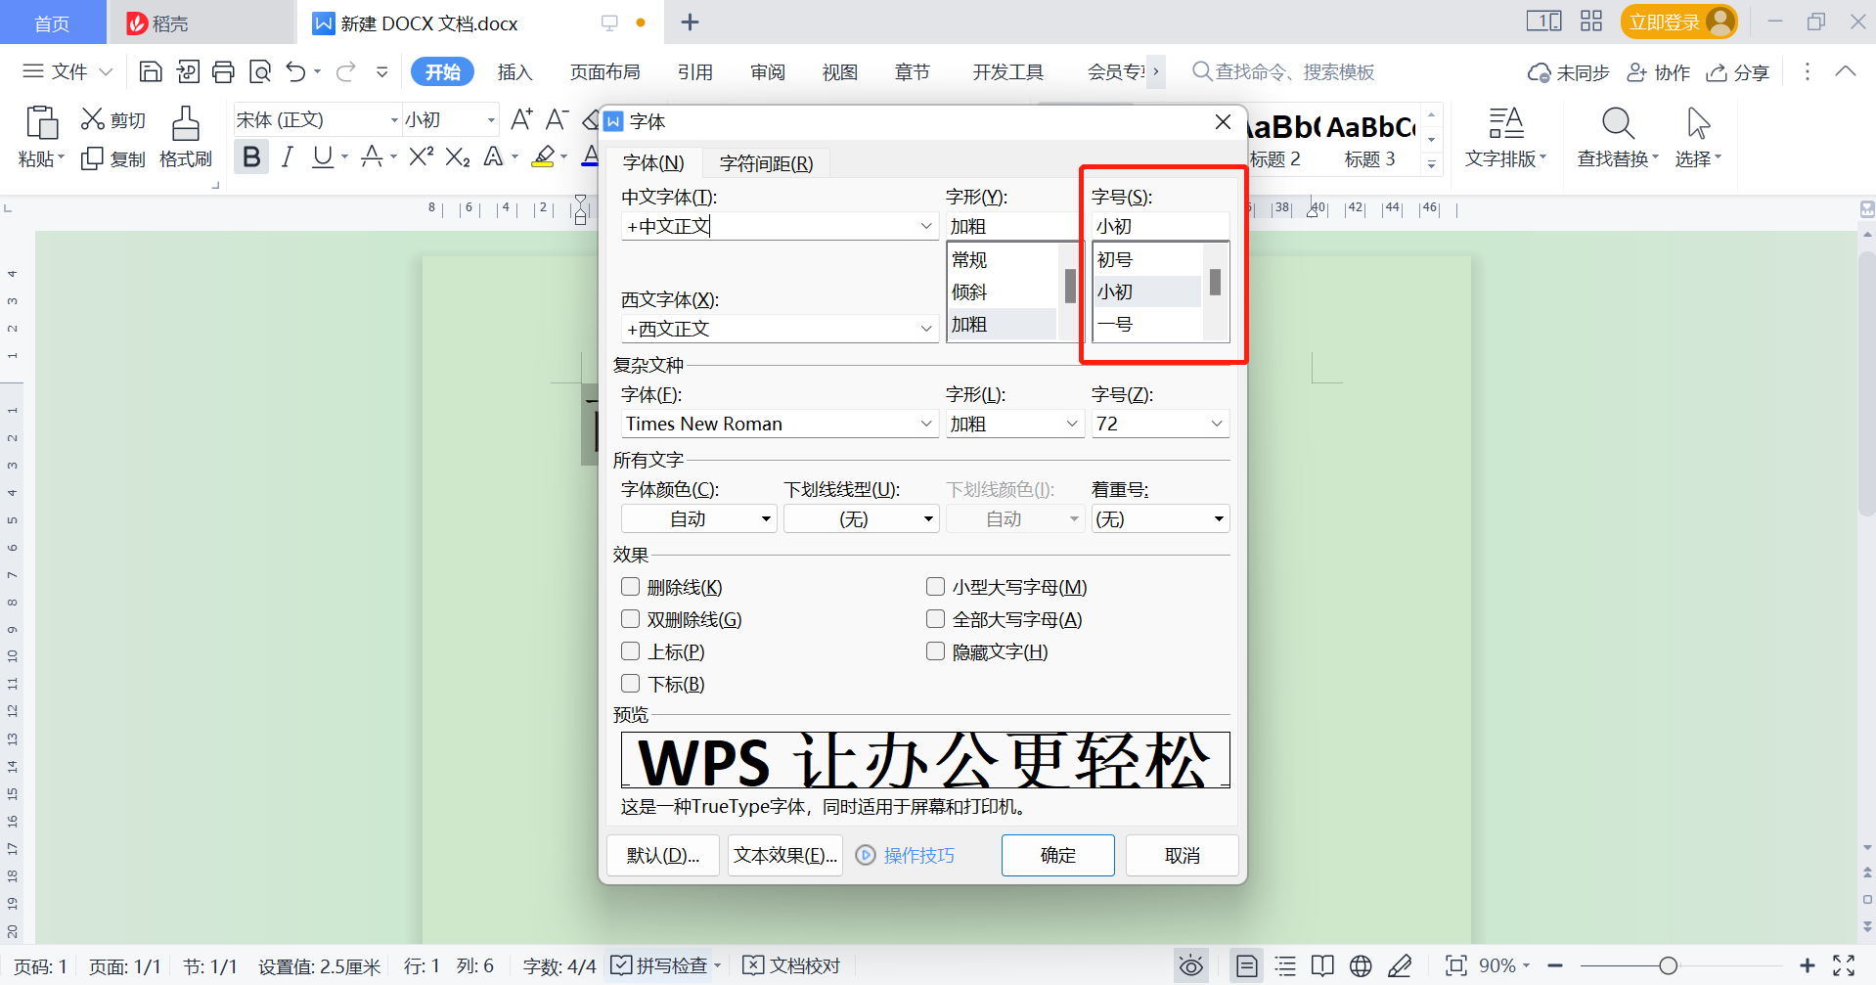Screen dimensions: 1876x985
Task: Open Find and Replace magnifier
Action: coord(1618,123)
